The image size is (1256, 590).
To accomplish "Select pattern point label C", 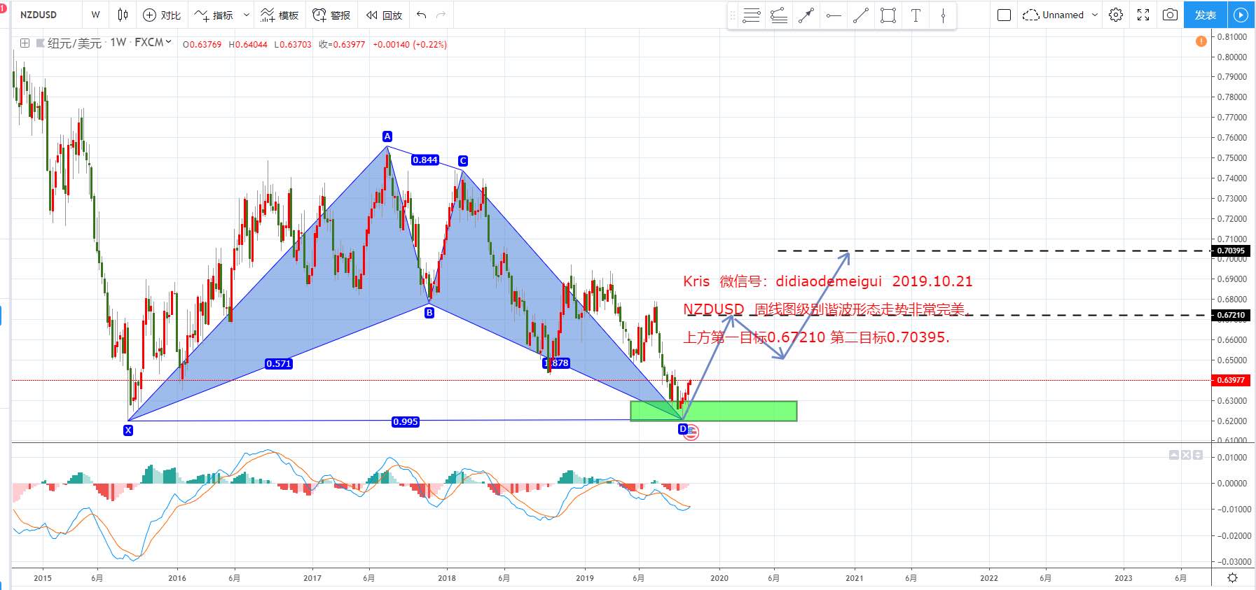I will [462, 161].
